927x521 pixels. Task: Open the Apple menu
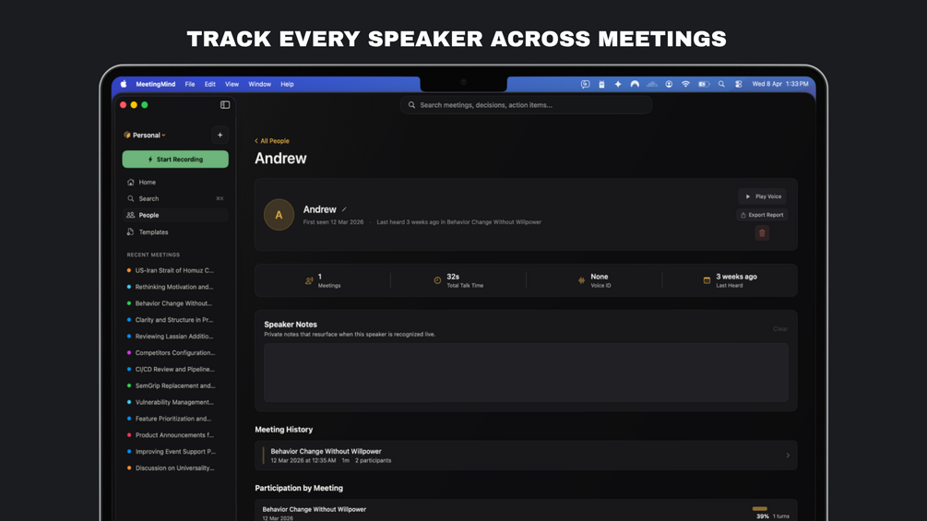pos(124,84)
